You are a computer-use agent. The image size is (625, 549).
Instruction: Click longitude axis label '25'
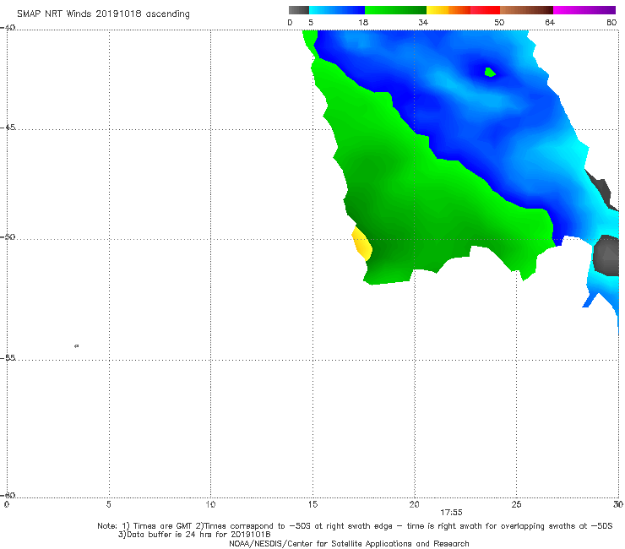point(516,504)
